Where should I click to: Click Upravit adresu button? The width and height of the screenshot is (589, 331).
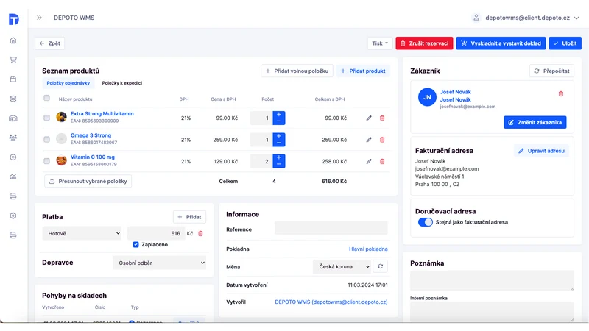(541, 151)
